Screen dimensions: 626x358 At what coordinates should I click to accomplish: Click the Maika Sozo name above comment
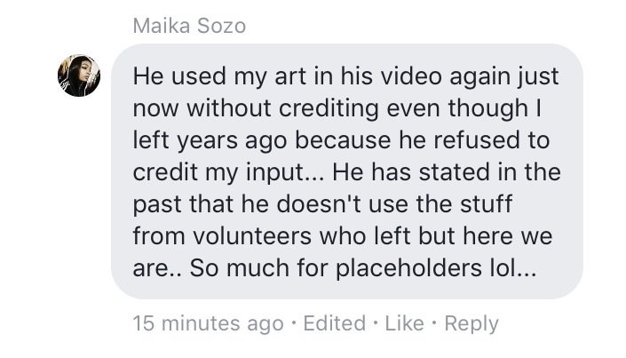[x=189, y=27]
